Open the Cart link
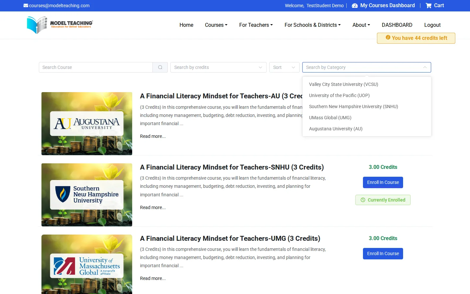Screen dimensions: 470x294 [x=439, y=6]
